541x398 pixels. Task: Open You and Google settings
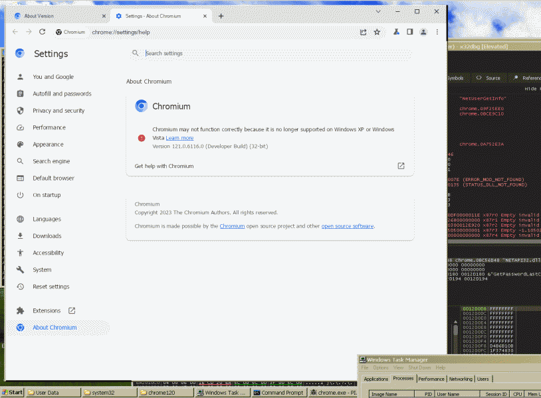coord(53,77)
